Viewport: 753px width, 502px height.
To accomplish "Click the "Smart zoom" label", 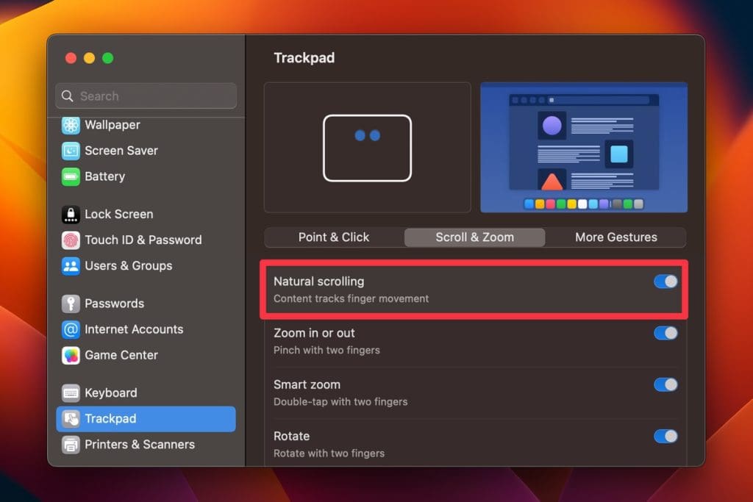I will tap(307, 384).
